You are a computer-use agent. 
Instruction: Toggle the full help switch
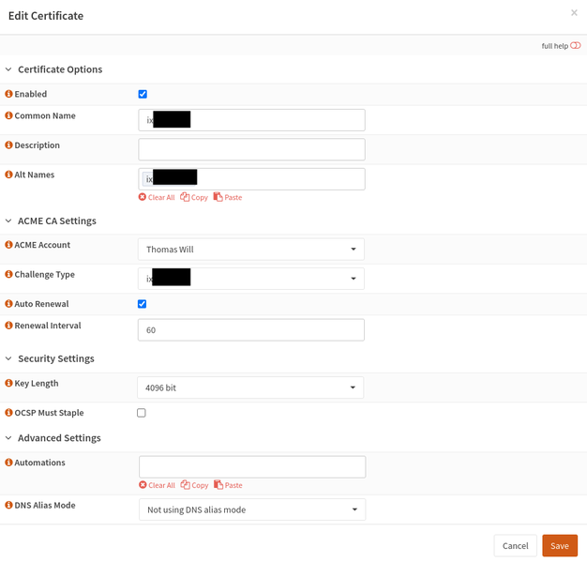pyautogui.click(x=576, y=46)
